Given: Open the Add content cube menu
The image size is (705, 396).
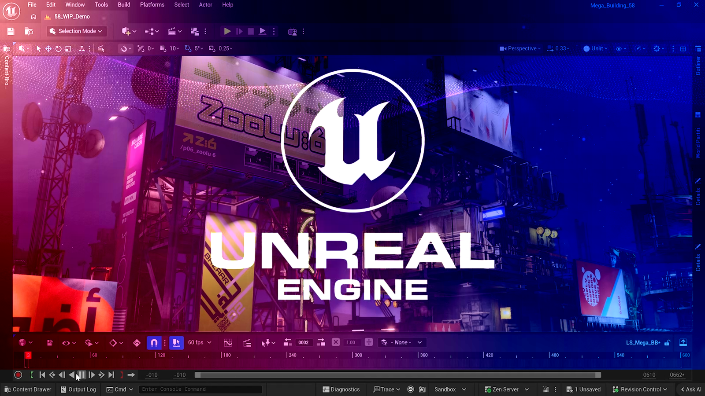Looking at the screenshot, I should tap(129, 31).
